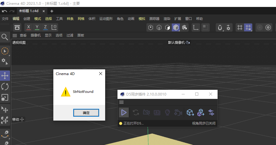Toggle the Y axis lock
Image resolution: width=276 pixels, height=145 pixels.
37,27
